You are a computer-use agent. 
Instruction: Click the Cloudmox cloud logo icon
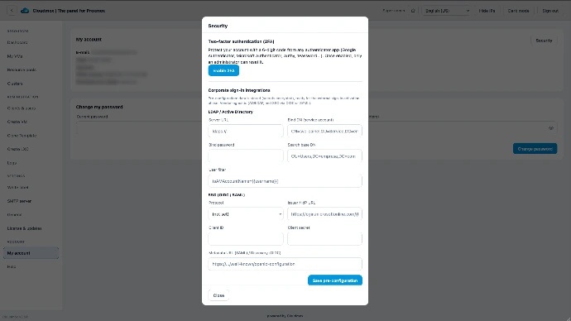25,11
